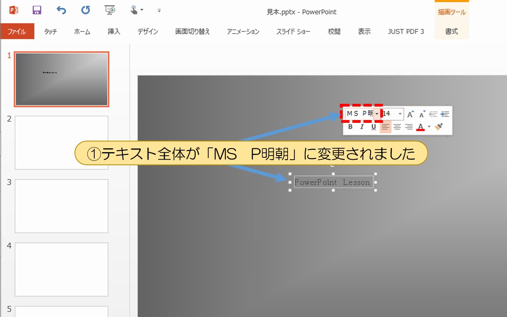Undo the last action

pyautogui.click(x=61, y=10)
